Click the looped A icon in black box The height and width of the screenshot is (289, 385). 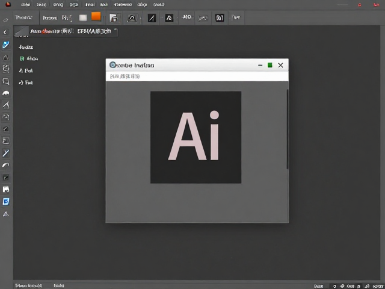(x=169, y=17)
